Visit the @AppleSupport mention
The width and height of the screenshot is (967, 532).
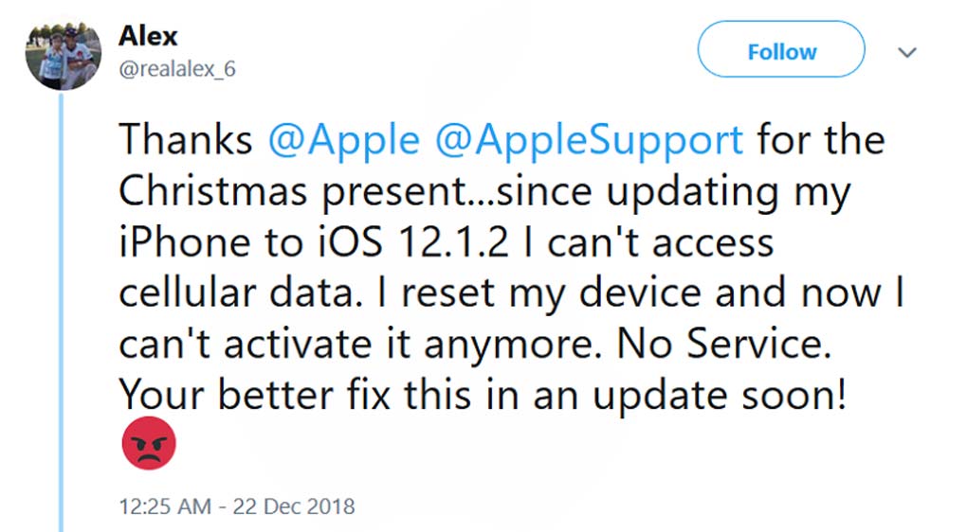(589, 141)
